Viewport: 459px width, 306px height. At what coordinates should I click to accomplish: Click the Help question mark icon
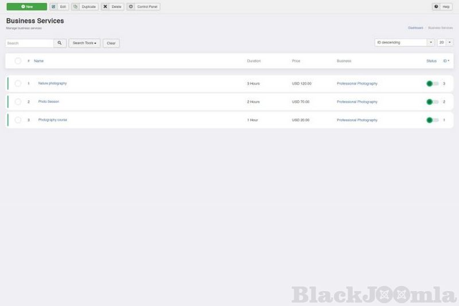click(x=437, y=7)
